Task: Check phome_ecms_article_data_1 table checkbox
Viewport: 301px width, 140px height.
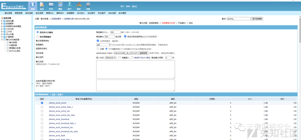Action: pyautogui.click(x=42, y=107)
